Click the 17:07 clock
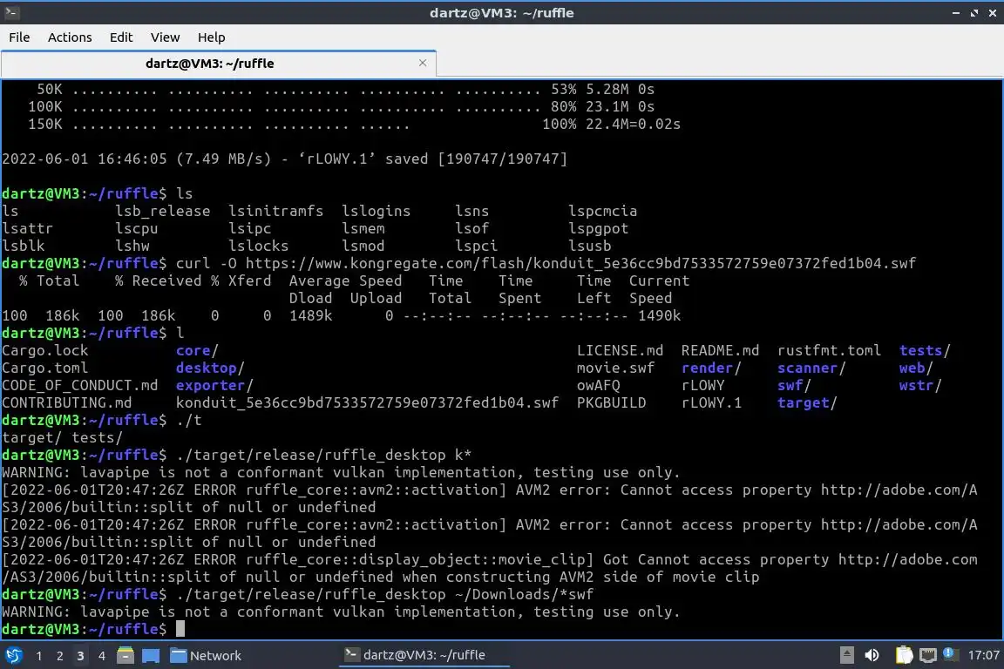The width and height of the screenshot is (1004, 669). point(983,655)
